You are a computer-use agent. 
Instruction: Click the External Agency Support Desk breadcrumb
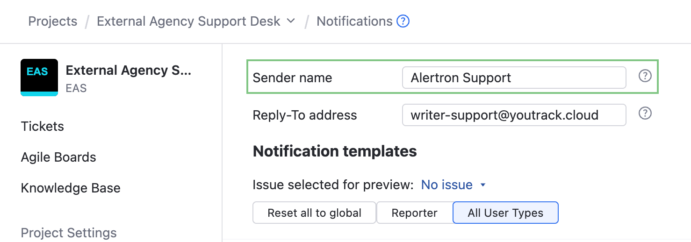(188, 21)
